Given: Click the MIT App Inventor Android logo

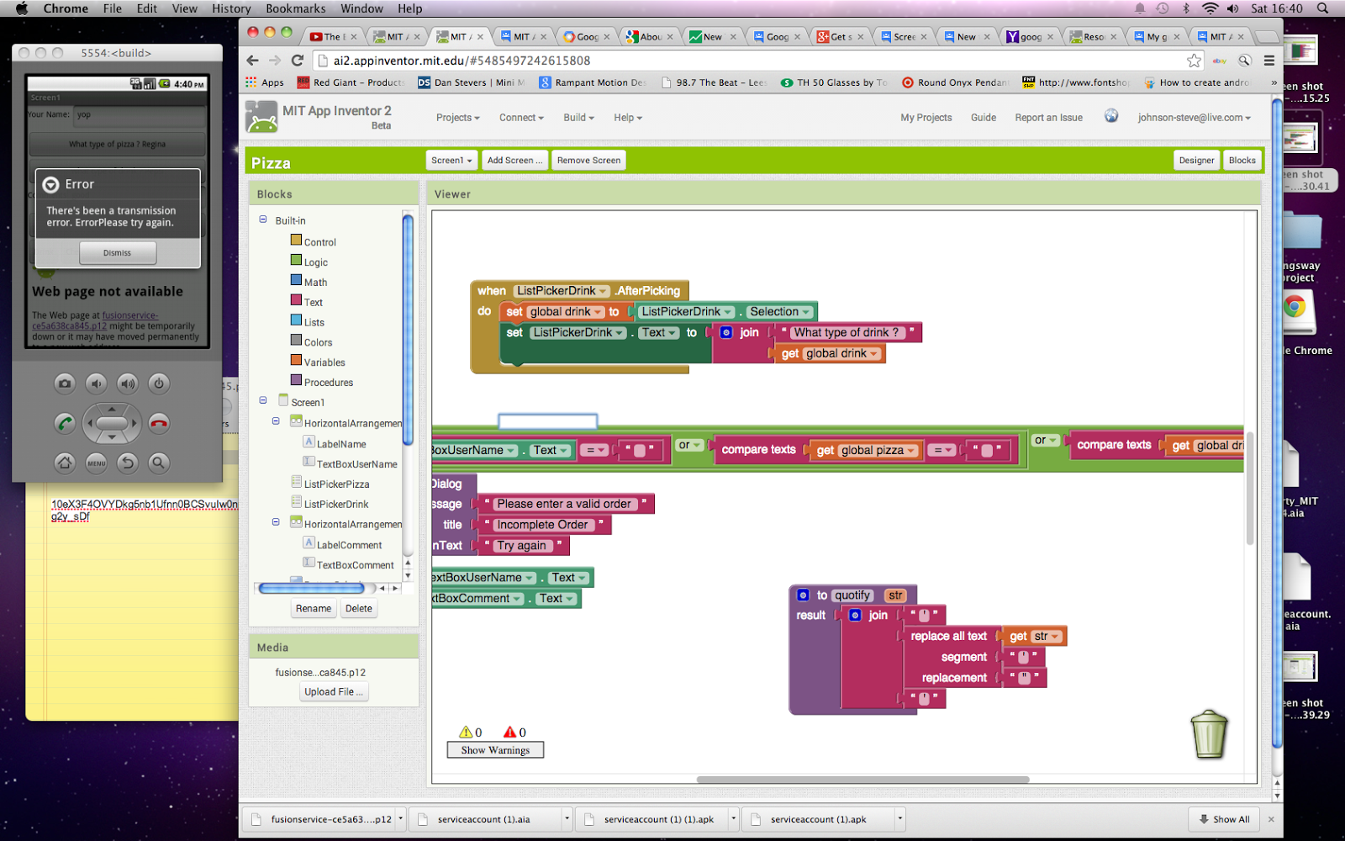Looking at the screenshot, I should tap(261, 117).
